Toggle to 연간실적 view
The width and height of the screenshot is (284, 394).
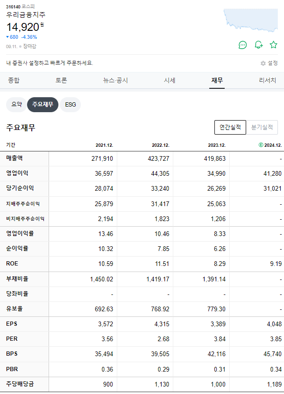230,128
